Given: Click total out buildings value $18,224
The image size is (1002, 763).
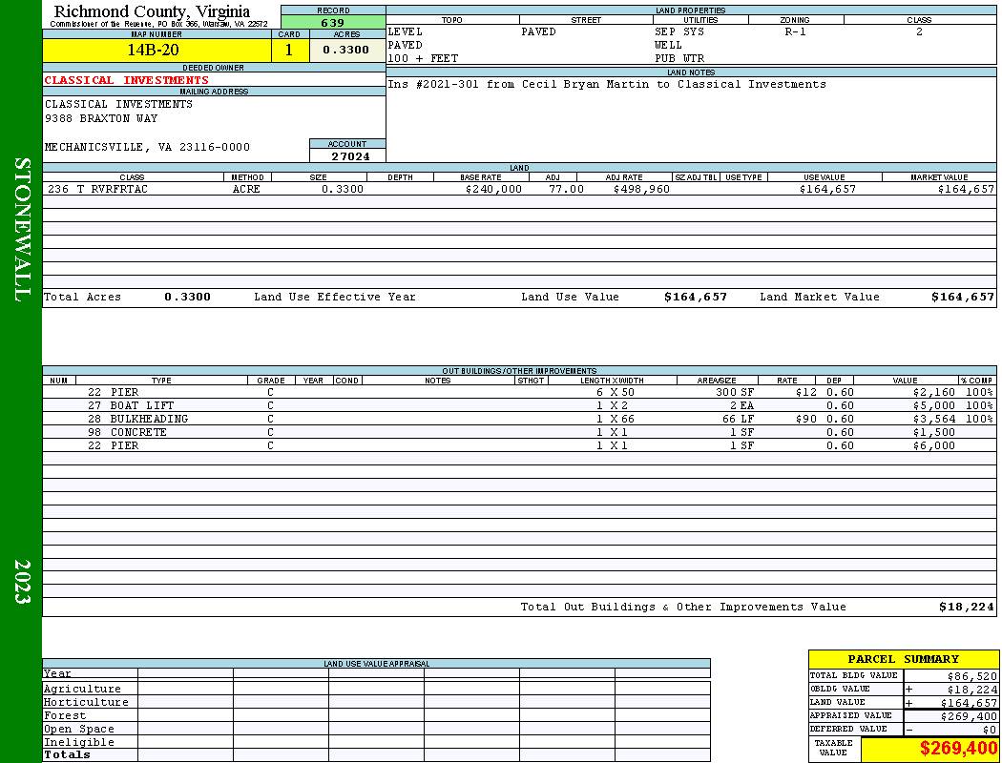Looking at the screenshot, I should click(966, 608).
